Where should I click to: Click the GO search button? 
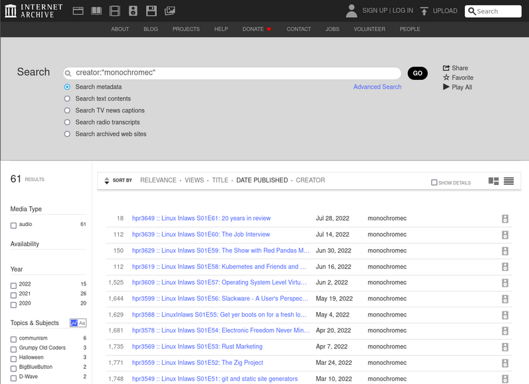tap(418, 73)
